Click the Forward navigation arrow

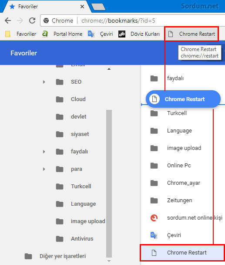coord(20,20)
